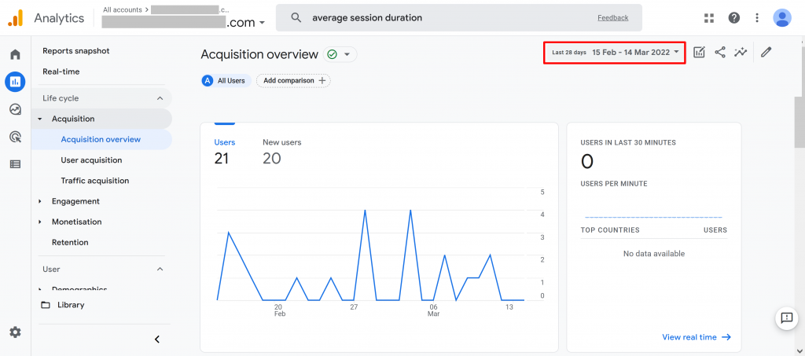Open Traffic acquisition report
This screenshot has width=805, height=356.
(95, 181)
